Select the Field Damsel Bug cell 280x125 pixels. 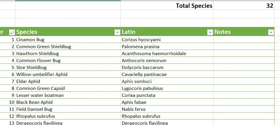[68, 109]
